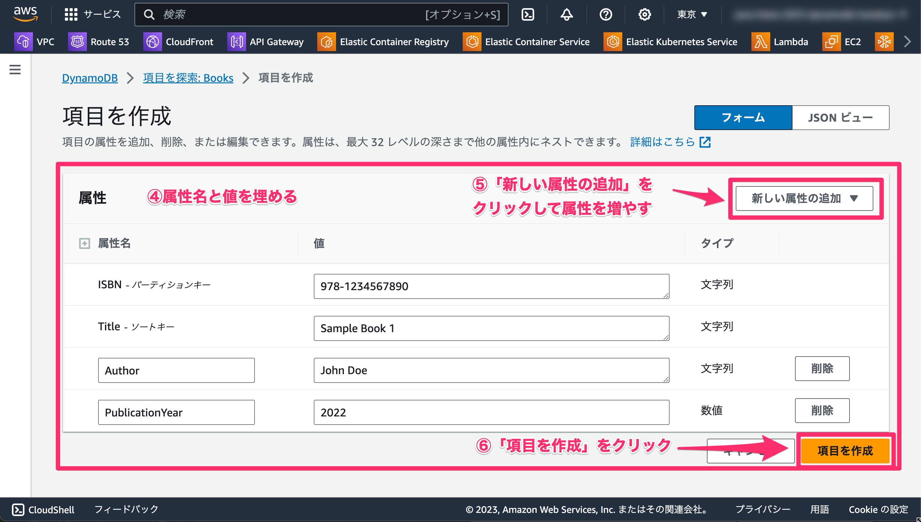This screenshot has width=921, height=522.
Task: Click ISBN value field 978-1234567890
Action: (491, 286)
